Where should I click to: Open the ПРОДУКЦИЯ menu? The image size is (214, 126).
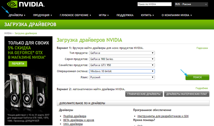(42, 15)
